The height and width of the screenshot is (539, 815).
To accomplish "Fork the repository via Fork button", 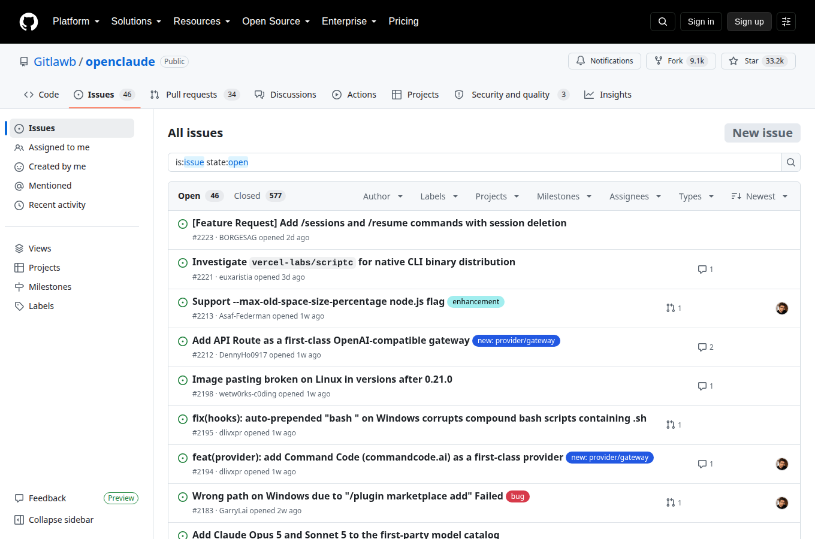I will click(x=681, y=61).
